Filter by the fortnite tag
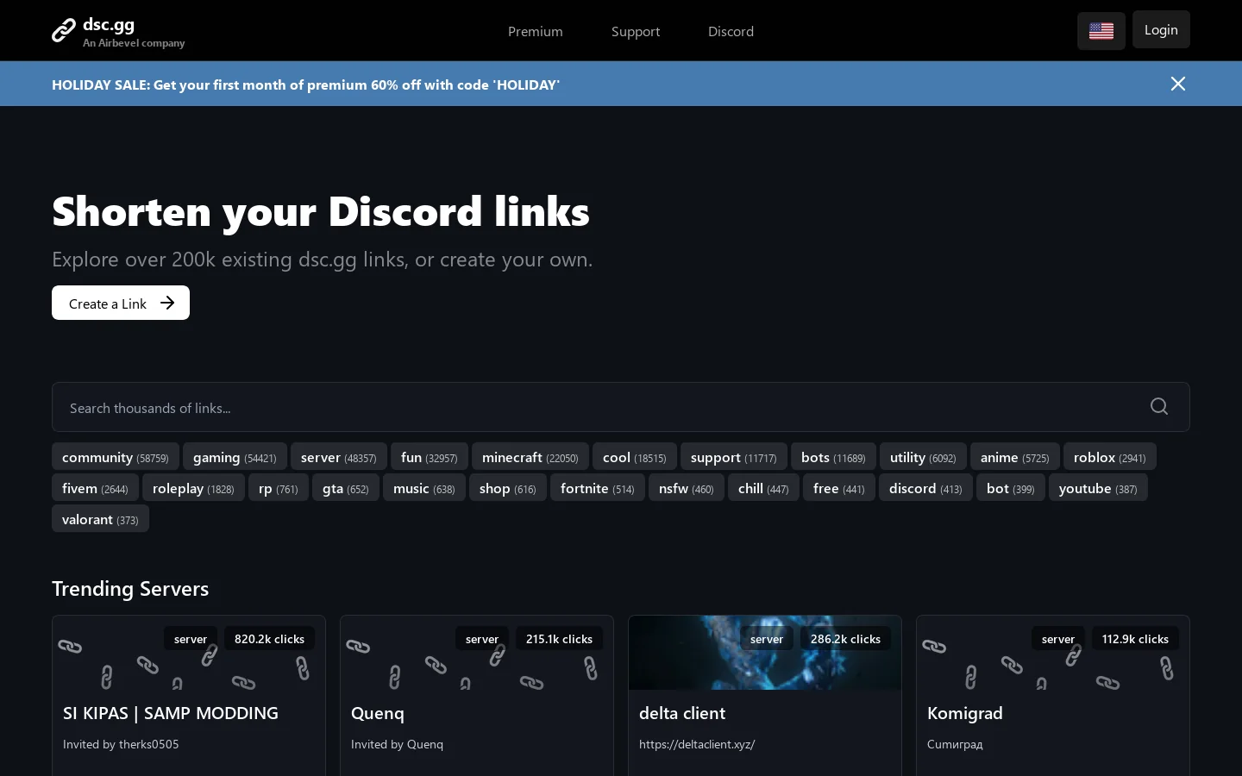 click(598, 488)
